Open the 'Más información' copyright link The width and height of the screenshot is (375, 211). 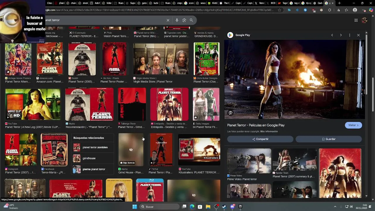269,132
